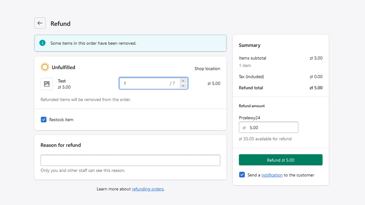Click the Shop location label
The image size is (365, 205).
[x=207, y=69]
